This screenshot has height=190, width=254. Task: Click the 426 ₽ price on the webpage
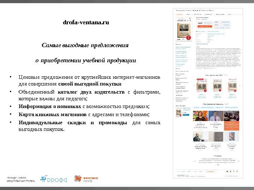[200, 23]
